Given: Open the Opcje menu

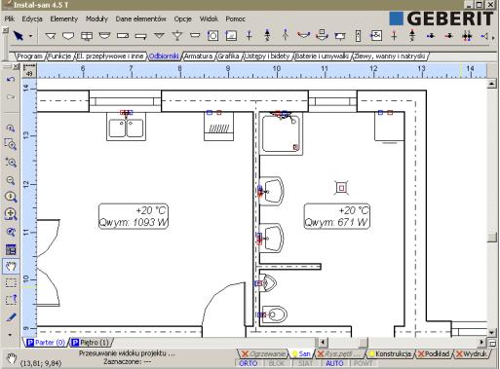Looking at the screenshot, I should point(182,18).
